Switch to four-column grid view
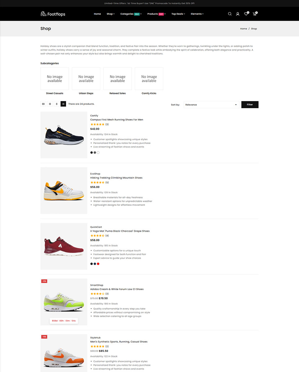The width and height of the screenshot is (299, 372). [43, 104]
